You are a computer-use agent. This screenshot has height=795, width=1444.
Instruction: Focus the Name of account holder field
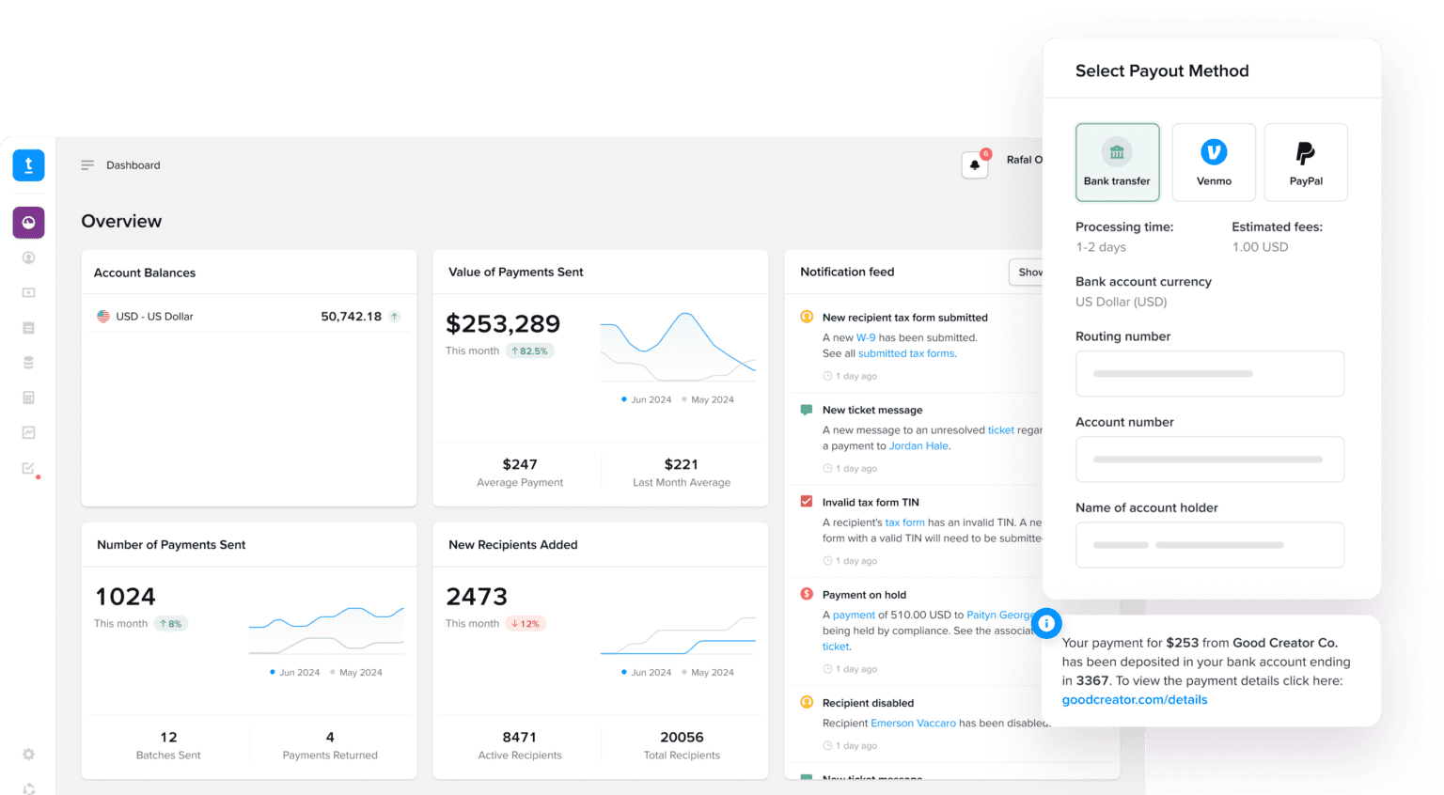[x=1209, y=545]
